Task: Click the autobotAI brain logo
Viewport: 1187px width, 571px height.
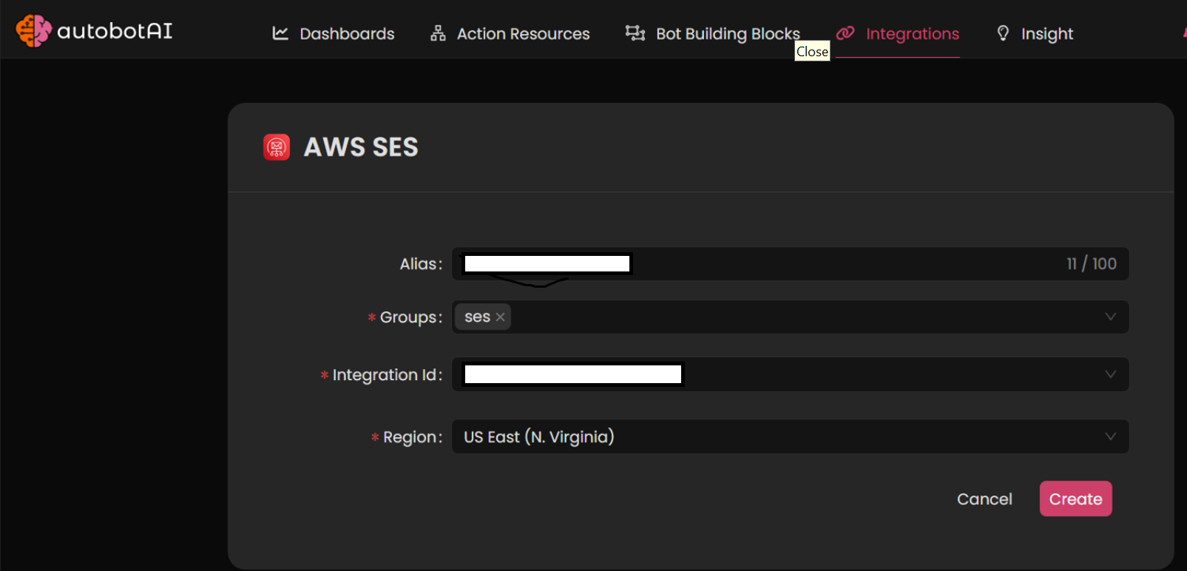Action: point(33,30)
